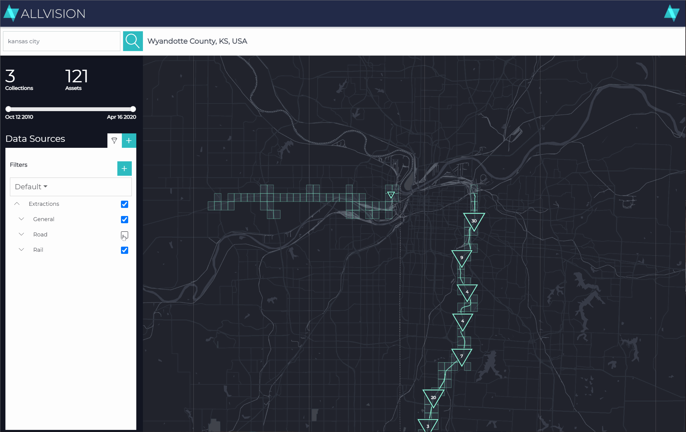Open the Default filter dropdown
Image resolution: width=686 pixels, height=432 pixels.
coord(31,187)
